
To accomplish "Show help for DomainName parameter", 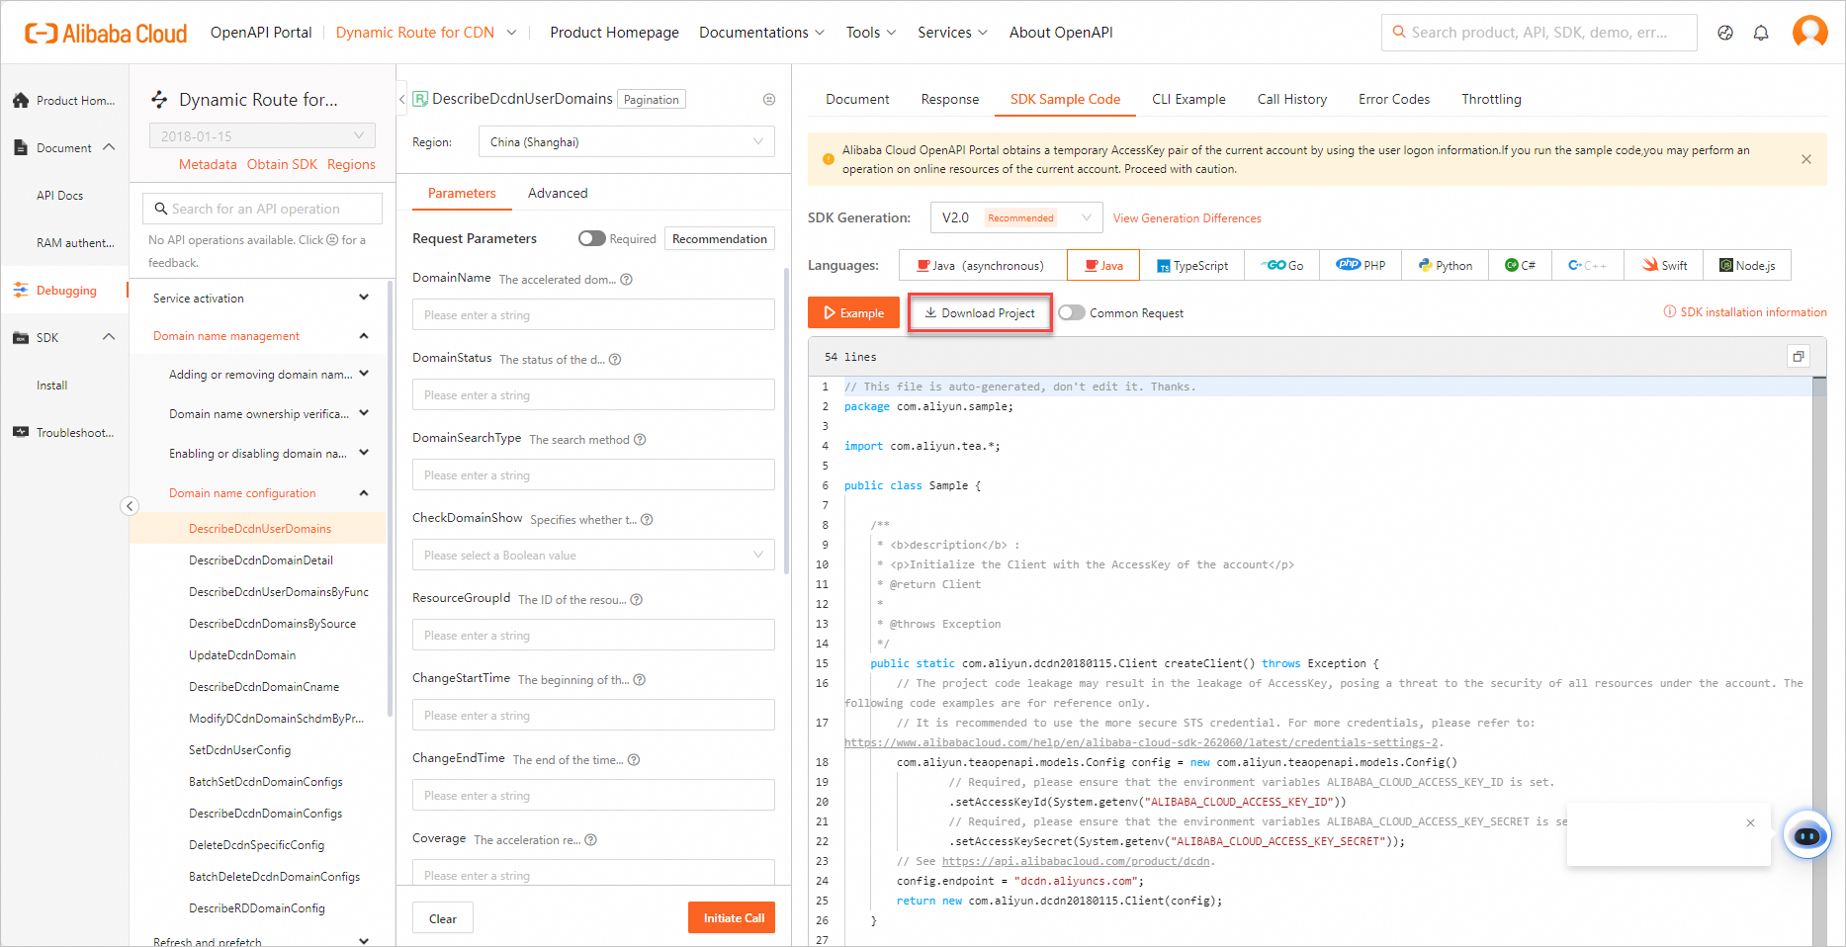I will pyautogui.click(x=626, y=280).
